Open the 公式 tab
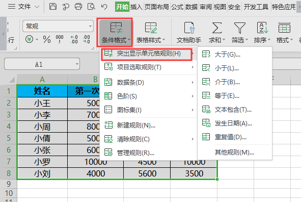 pyautogui.click(x=177, y=7)
